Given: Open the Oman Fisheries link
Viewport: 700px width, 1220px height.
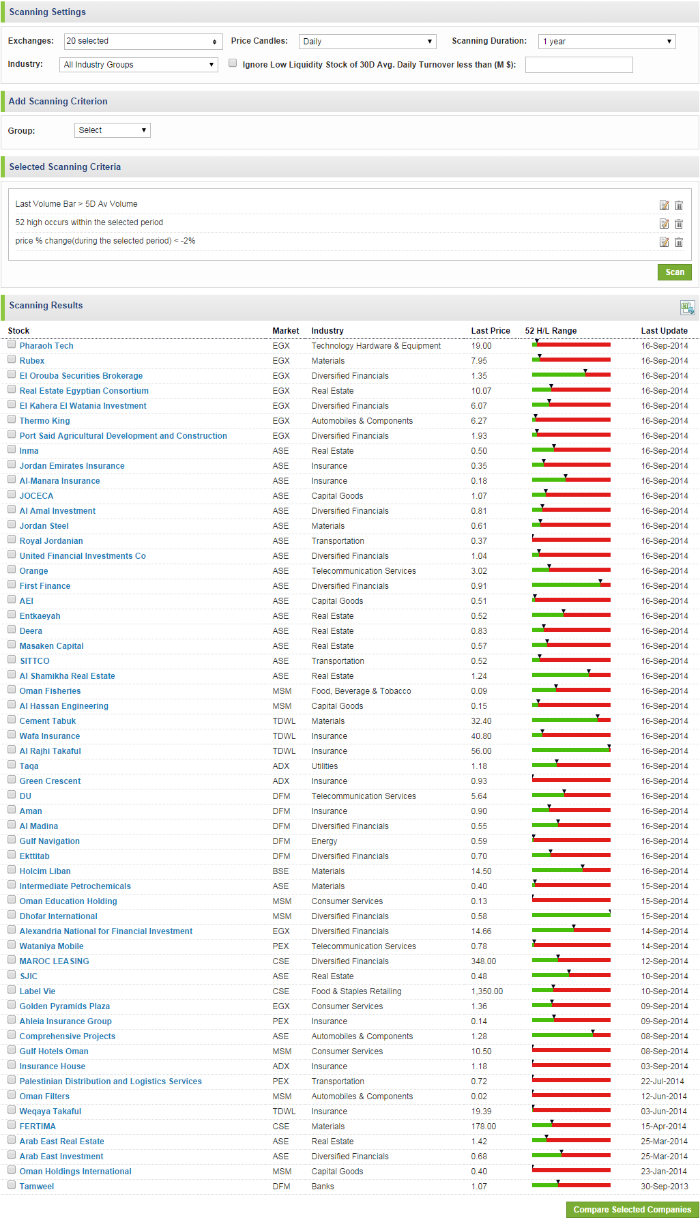Looking at the screenshot, I should point(50,691).
